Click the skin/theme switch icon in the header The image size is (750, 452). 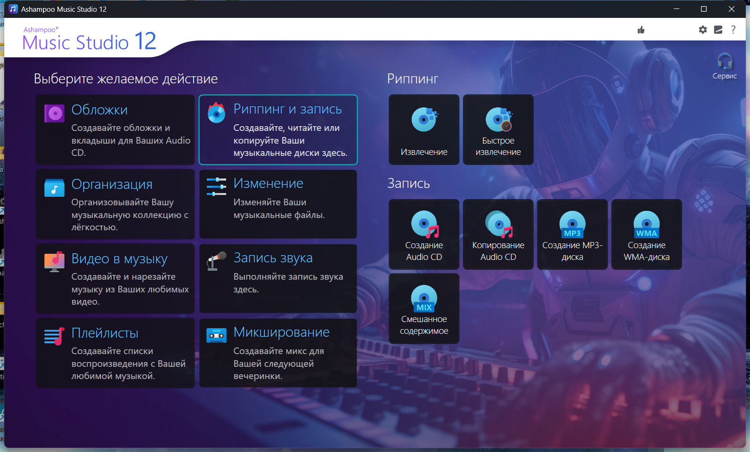click(x=718, y=30)
